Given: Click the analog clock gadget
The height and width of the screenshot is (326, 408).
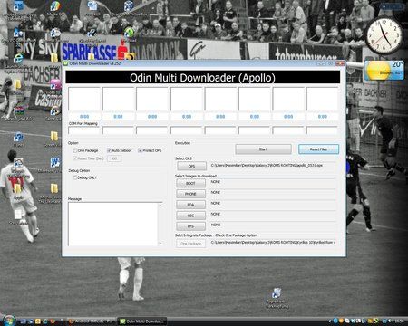Looking at the screenshot, I should click(x=384, y=35).
